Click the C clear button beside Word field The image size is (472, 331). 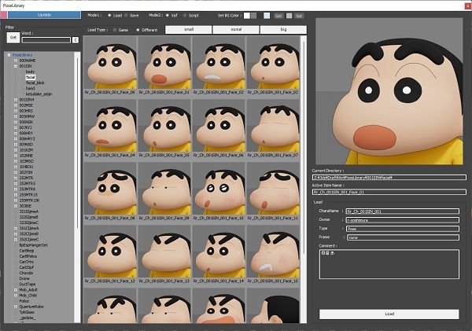pyautogui.click(x=76, y=40)
